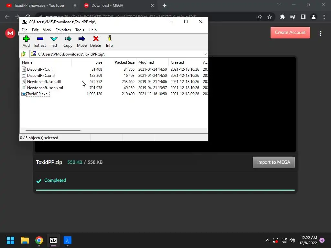The height and width of the screenshot is (248, 331).
Task: Sort by the Name column header
Action: coord(46,62)
